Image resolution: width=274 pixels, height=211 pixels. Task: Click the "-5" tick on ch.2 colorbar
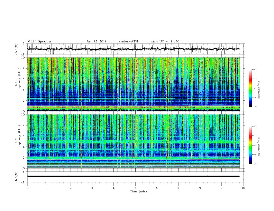tap(255, 145)
